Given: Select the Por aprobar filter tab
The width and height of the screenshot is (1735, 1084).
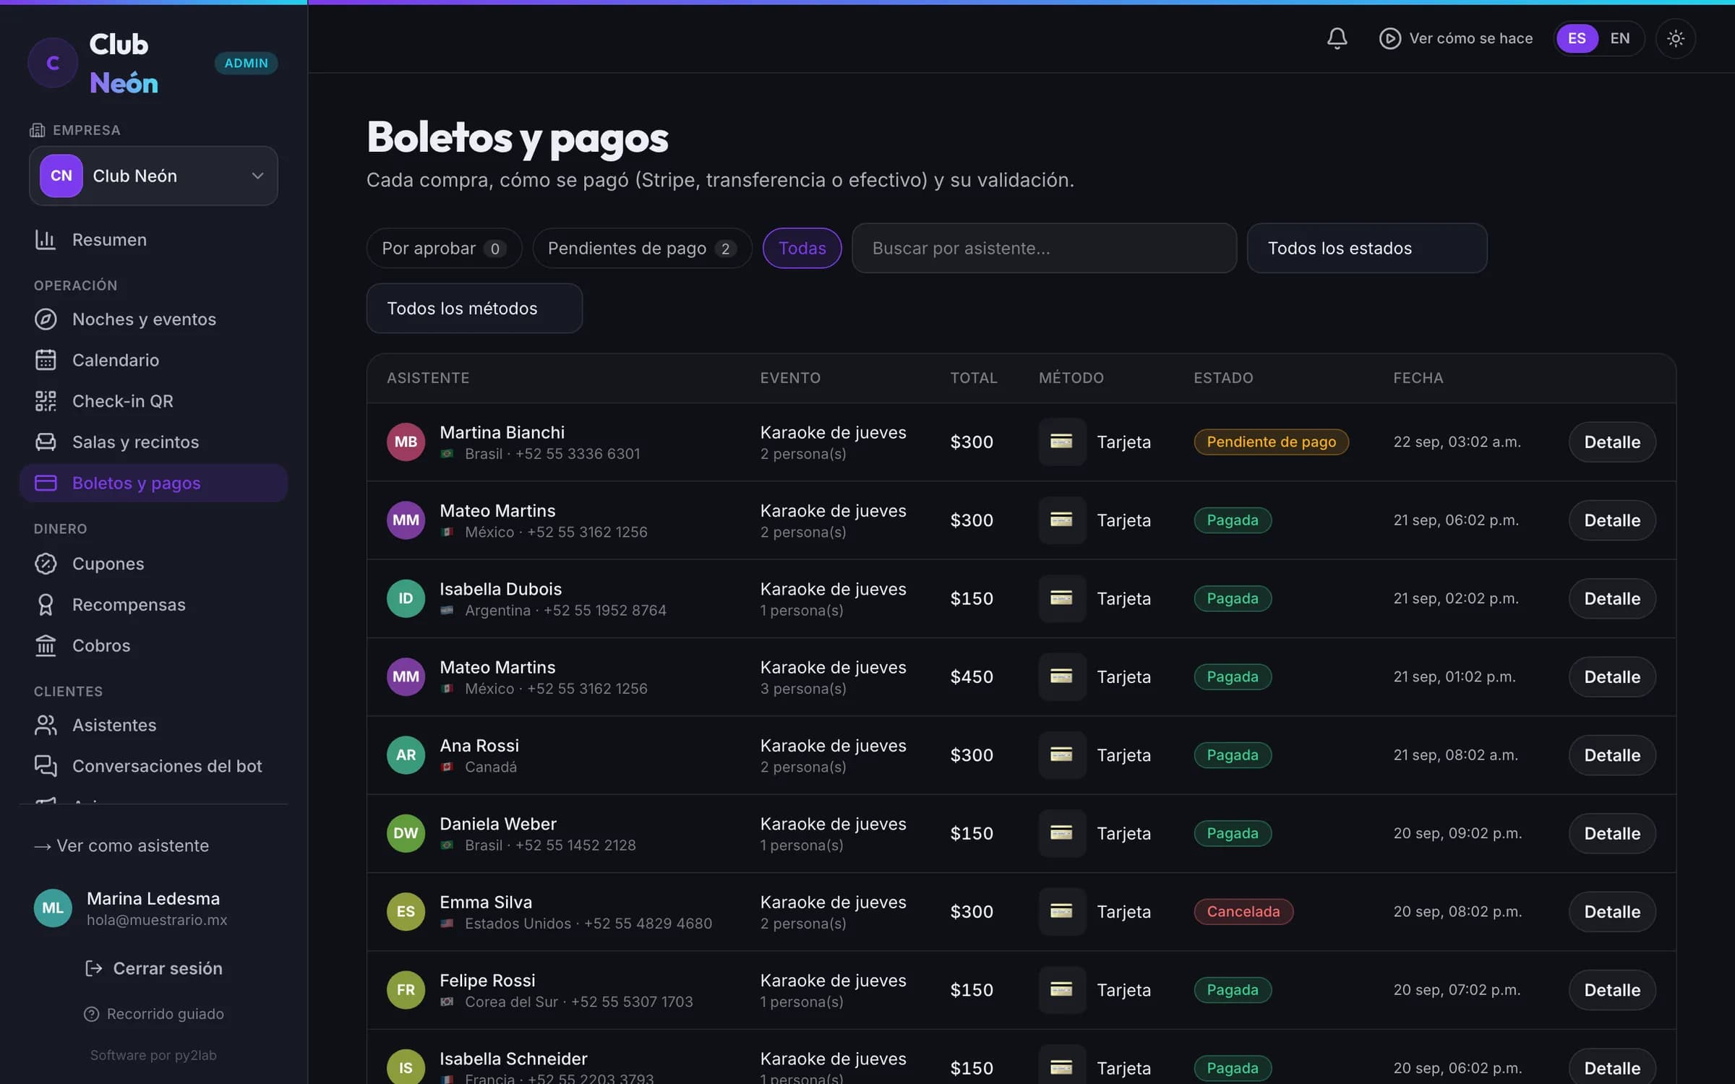Looking at the screenshot, I should 444,248.
